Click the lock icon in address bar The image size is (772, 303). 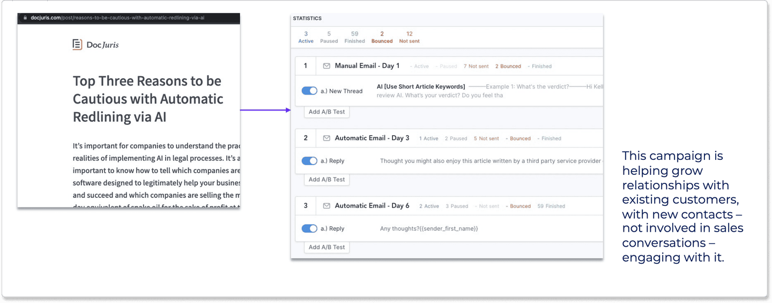[x=25, y=18]
